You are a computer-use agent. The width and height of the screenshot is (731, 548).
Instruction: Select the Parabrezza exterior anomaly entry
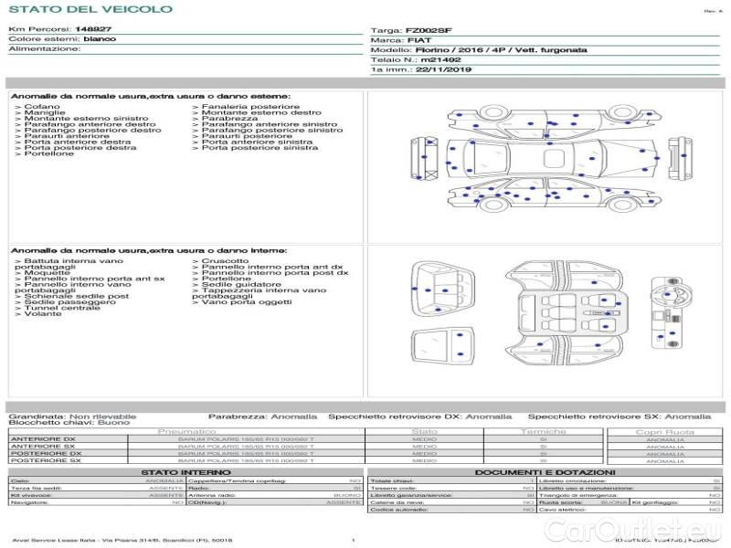pos(225,119)
